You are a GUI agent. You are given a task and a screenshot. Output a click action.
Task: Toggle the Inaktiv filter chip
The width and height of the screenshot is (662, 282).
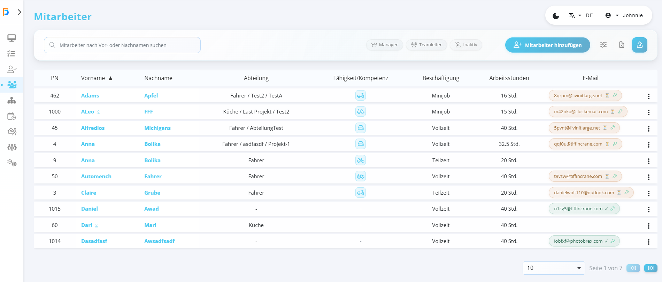[x=466, y=45]
